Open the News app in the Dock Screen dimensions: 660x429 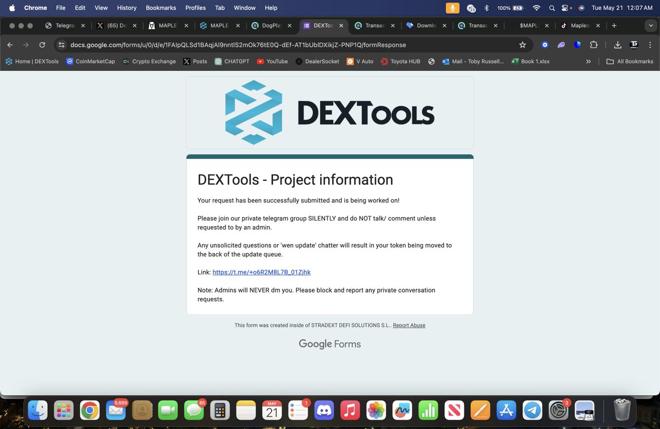454,410
